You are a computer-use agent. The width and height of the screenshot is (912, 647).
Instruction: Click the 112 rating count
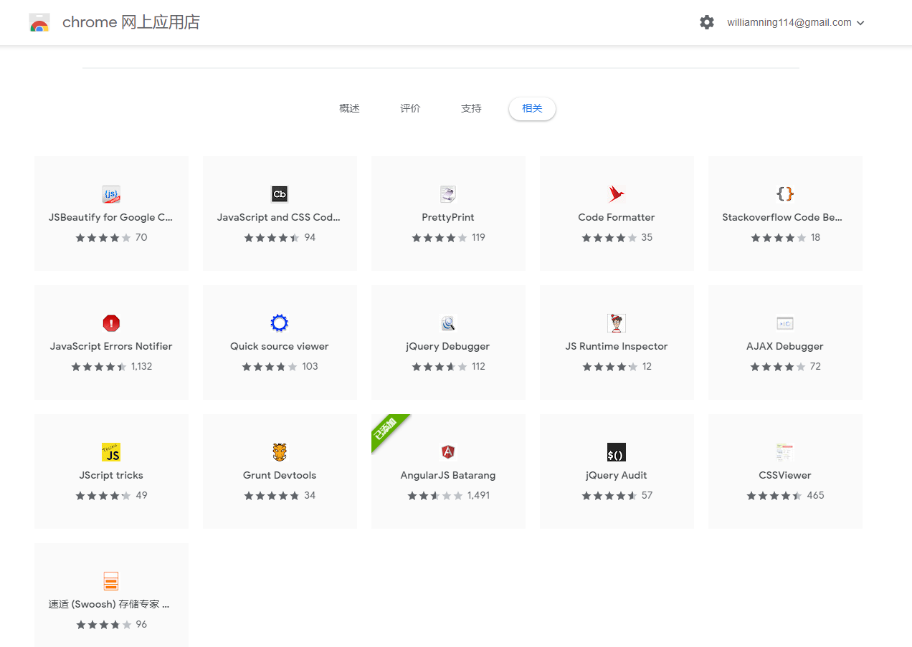pos(479,366)
